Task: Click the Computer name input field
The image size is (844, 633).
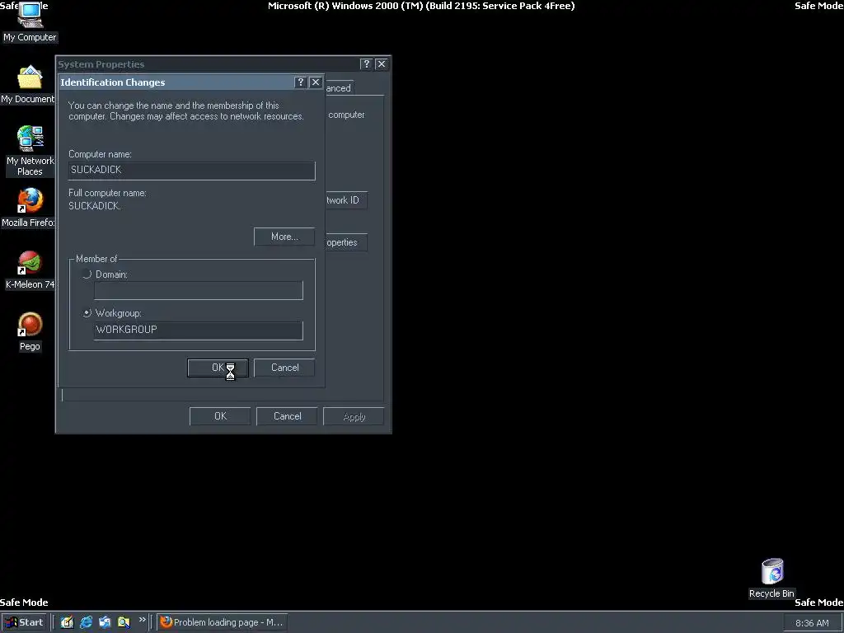Action: pyautogui.click(x=191, y=170)
